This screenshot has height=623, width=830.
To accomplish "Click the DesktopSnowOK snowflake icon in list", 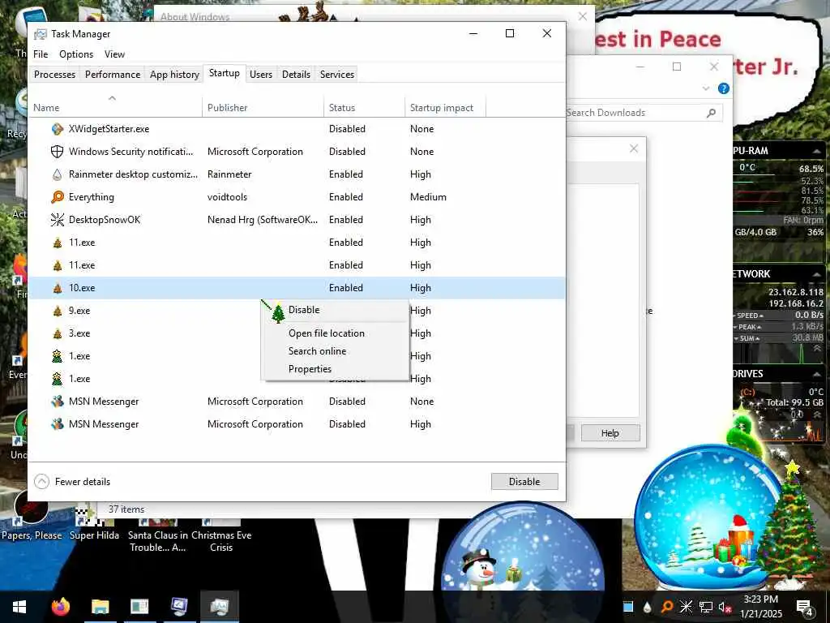I will [x=58, y=220].
